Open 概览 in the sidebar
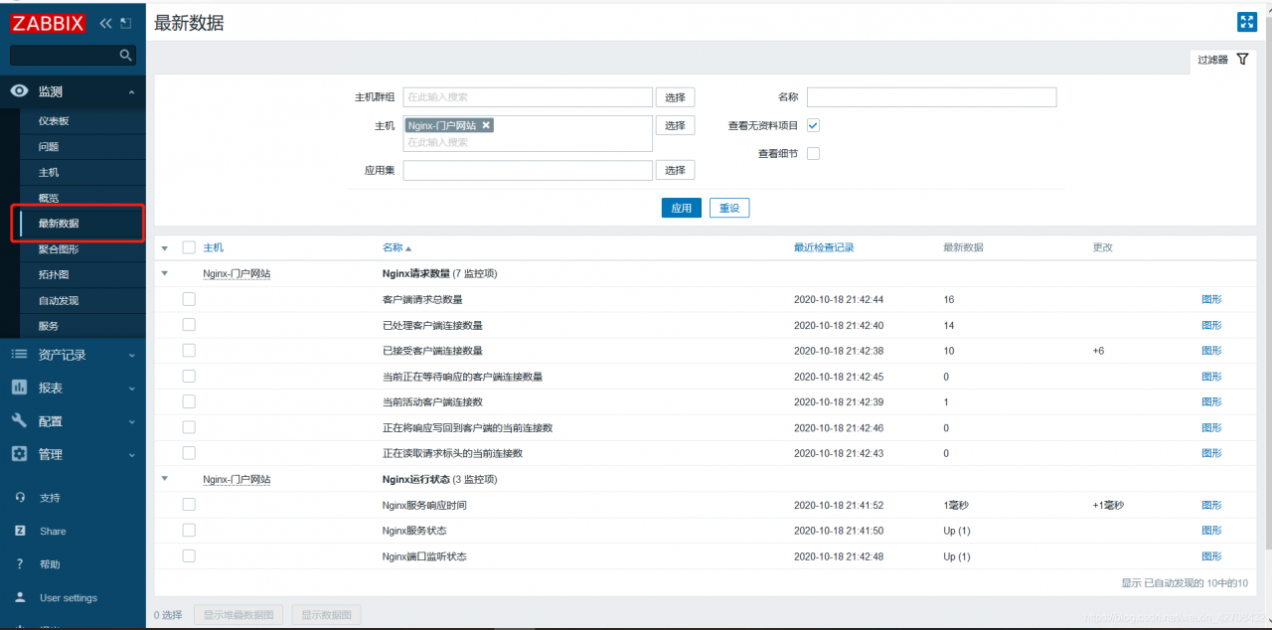The height and width of the screenshot is (630, 1272). (49, 198)
